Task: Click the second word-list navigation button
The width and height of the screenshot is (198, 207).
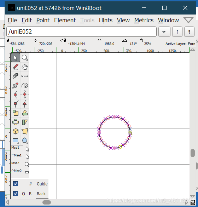Action: point(189,32)
